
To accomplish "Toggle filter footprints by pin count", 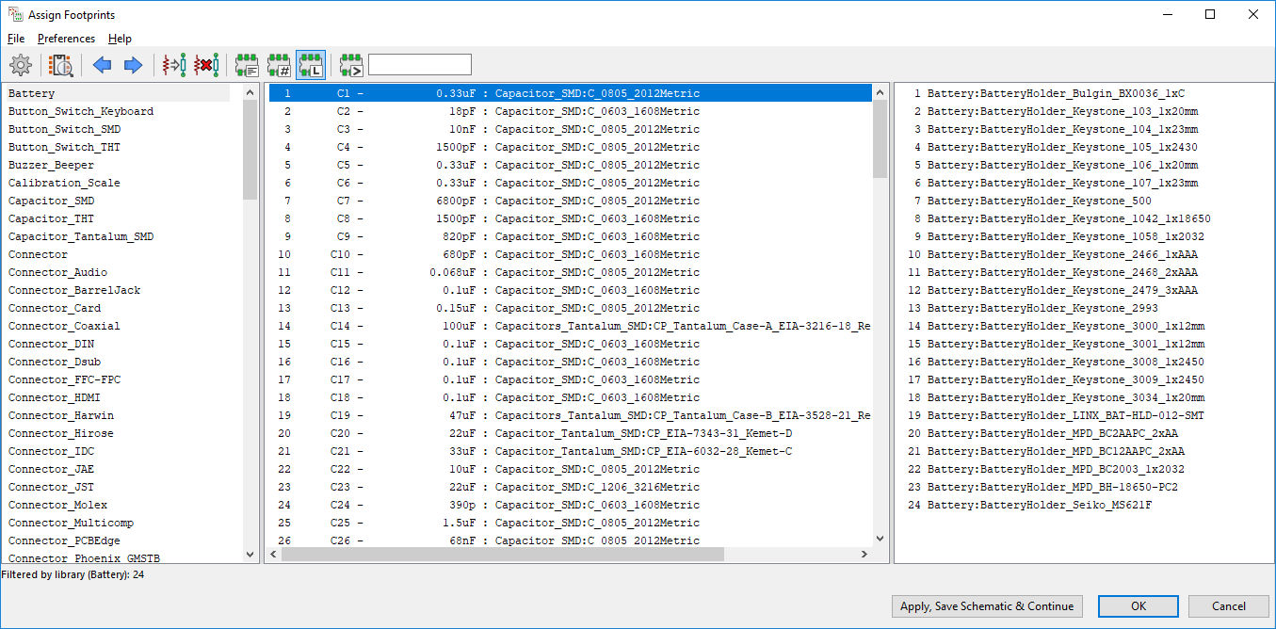I will tap(279, 65).
